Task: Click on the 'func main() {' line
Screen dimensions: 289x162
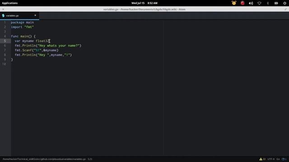Action: click(x=23, y=36)
